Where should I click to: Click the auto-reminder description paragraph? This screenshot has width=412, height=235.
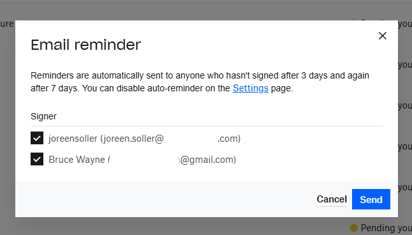tap(200, 82)
